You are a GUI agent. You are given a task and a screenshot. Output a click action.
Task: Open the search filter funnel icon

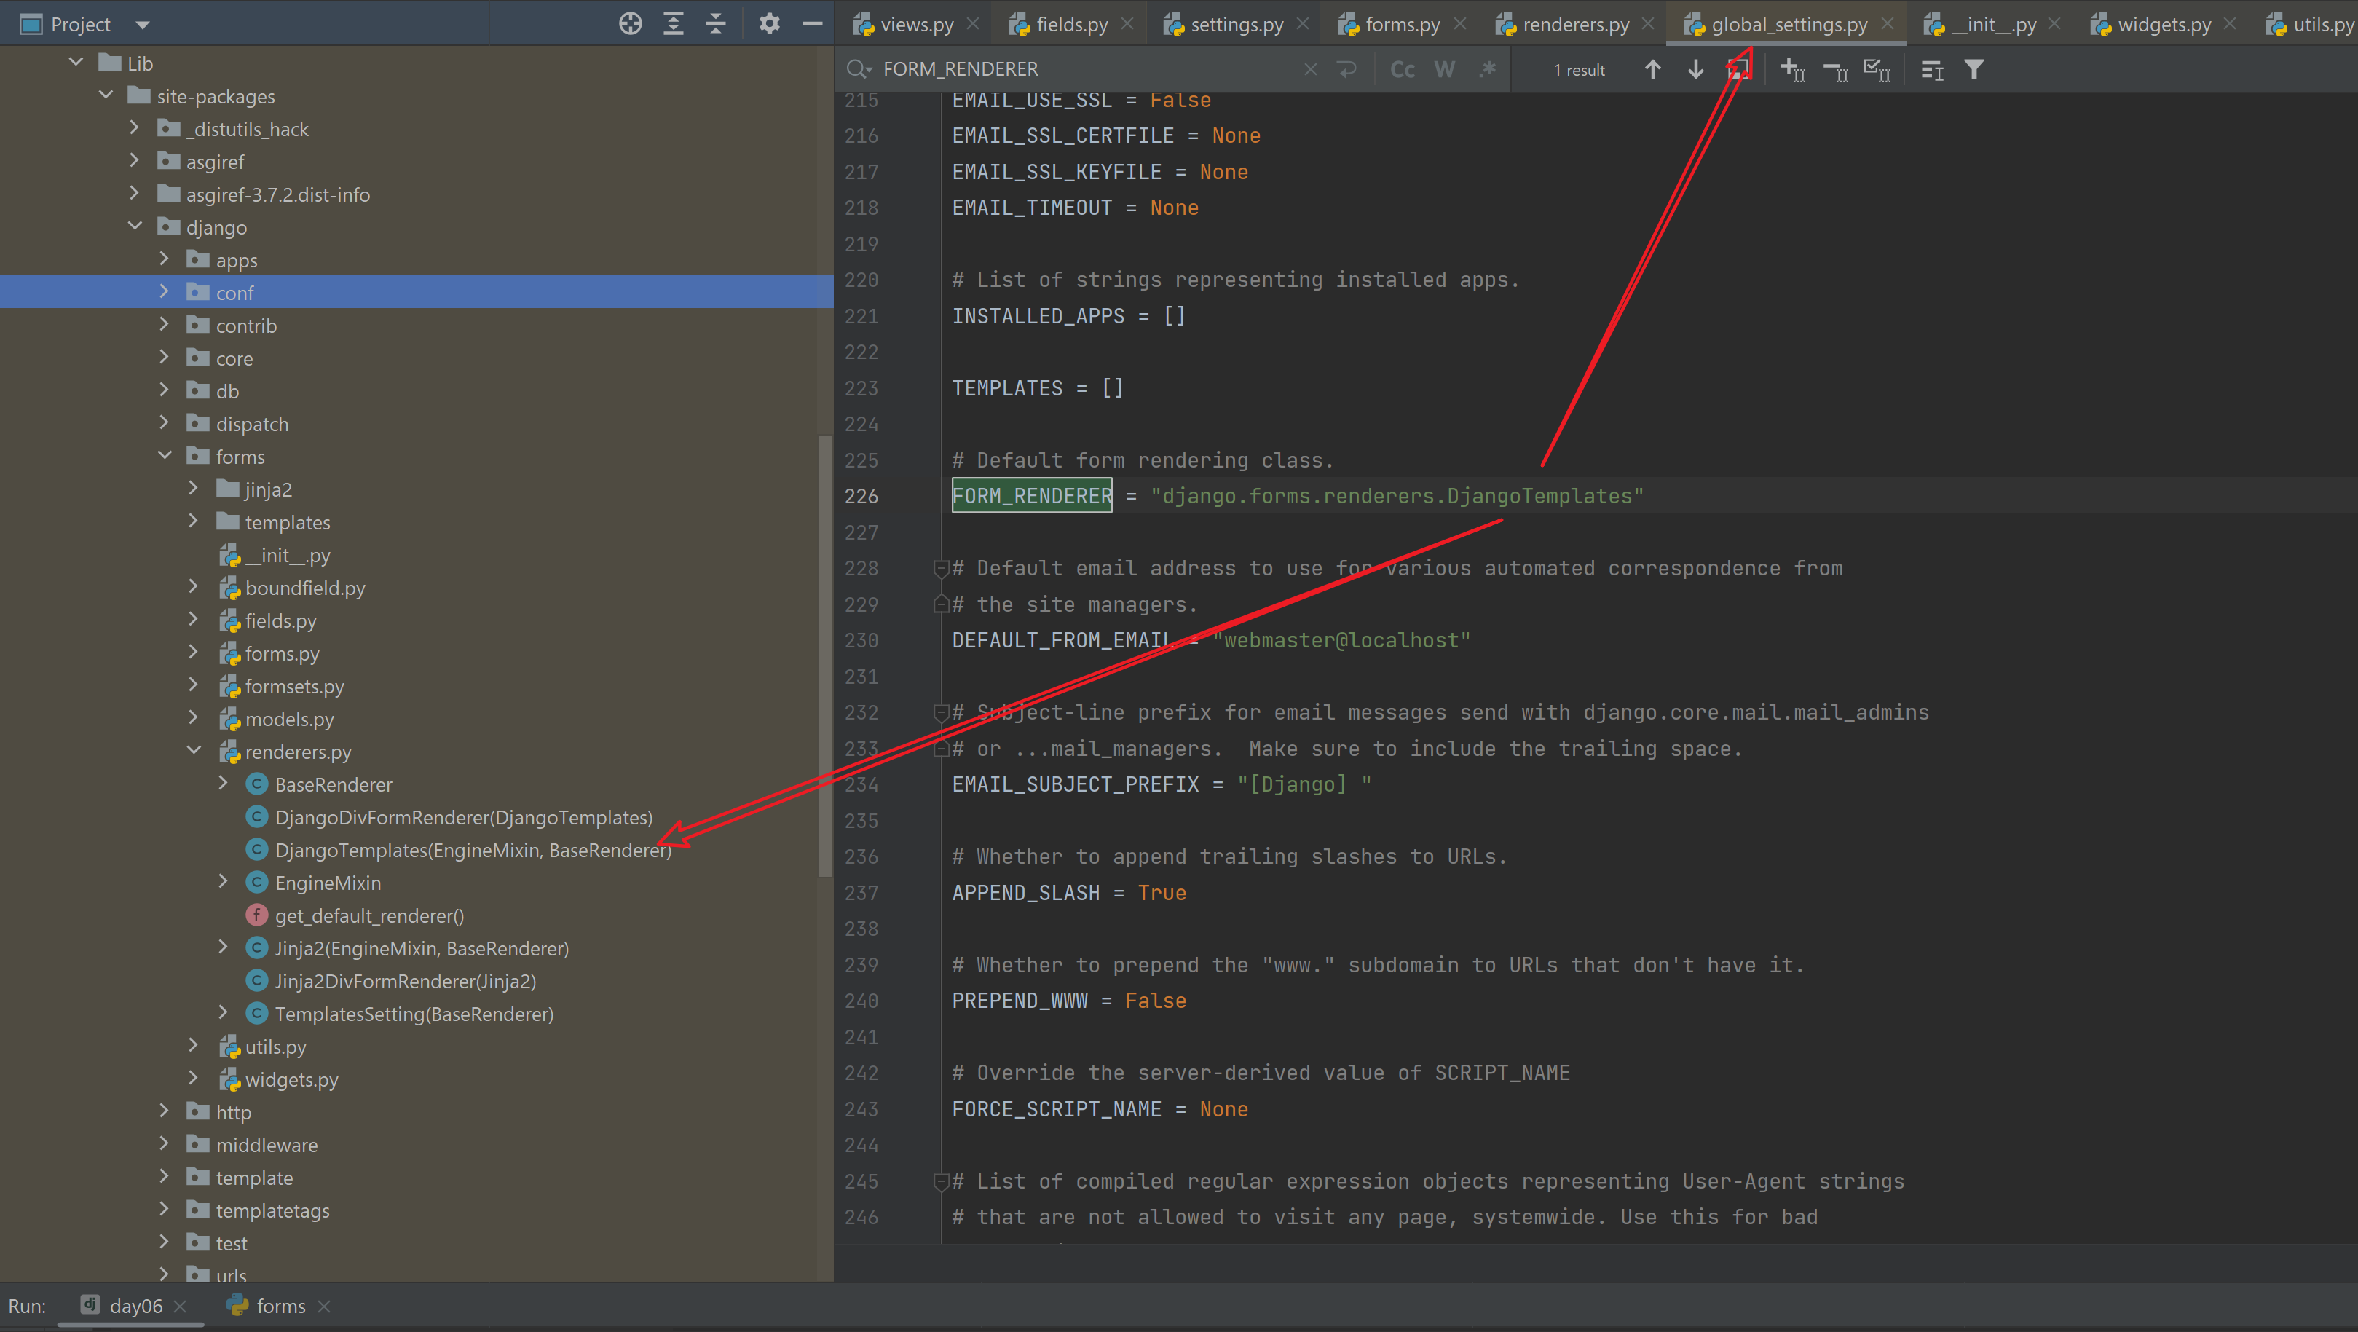(1973, 70)
